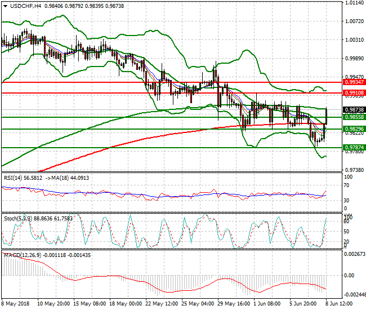This screenshot has width=366, height=310.
Task: Click the MACD scale value 0.002673
Action: pyautogui.click(x=355, y=254)
